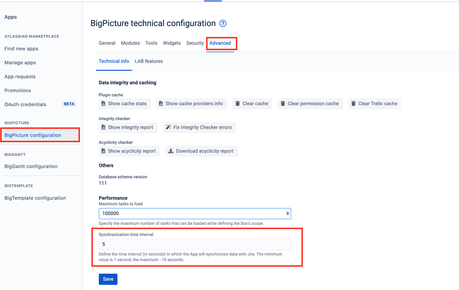Click the Show integrity report button

point(128,127)
